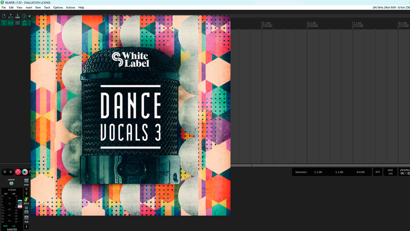Click the open project upload-arrow icon

point(11,16)
